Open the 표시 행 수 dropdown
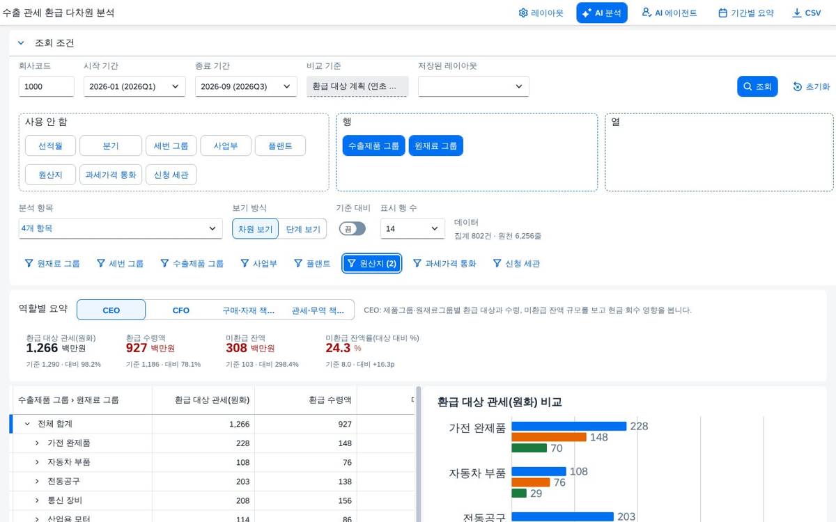836x522 pixels. pyautogui.click(x=412, y=228)
